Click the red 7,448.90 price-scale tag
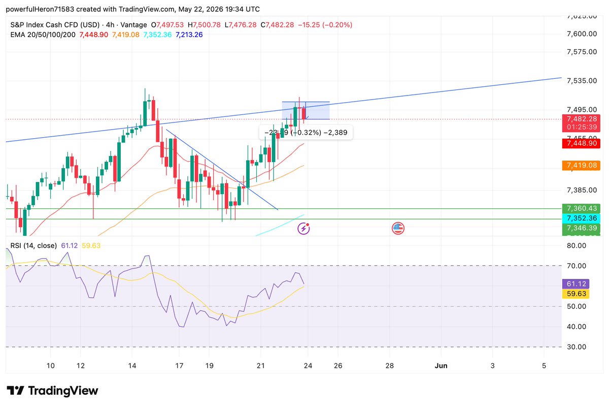This screenshot has height=408, width=609. point(581,144)
